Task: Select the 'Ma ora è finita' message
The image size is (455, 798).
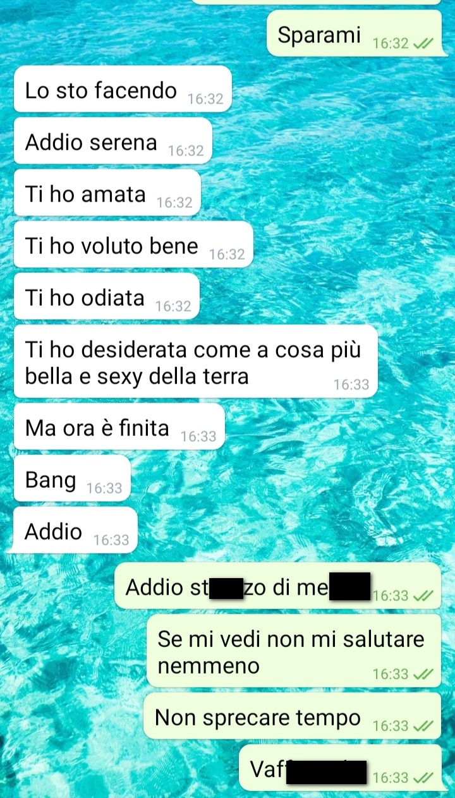Action: click(119, 426)
